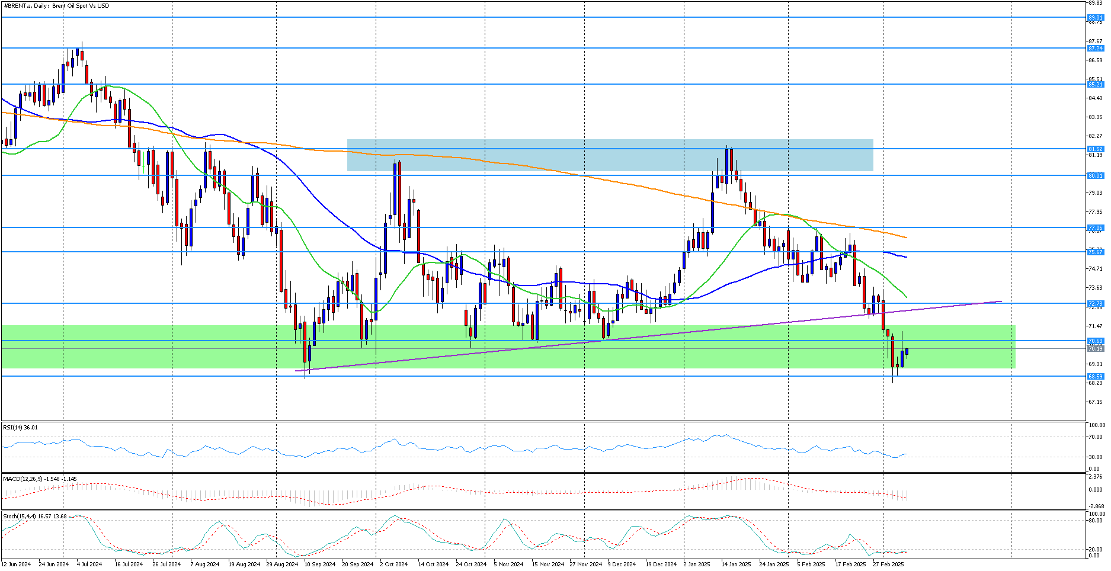Click the 84.43 price scale value
The image size is (1111, 571).
(x=1096, y=98)
